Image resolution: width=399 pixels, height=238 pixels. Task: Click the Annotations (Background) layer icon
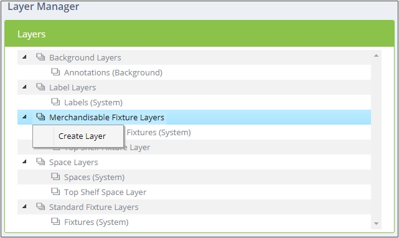[x=55, y=72]
